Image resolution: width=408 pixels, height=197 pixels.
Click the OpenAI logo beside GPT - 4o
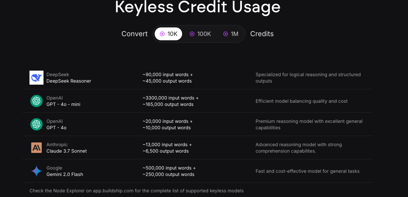point(36,124)
